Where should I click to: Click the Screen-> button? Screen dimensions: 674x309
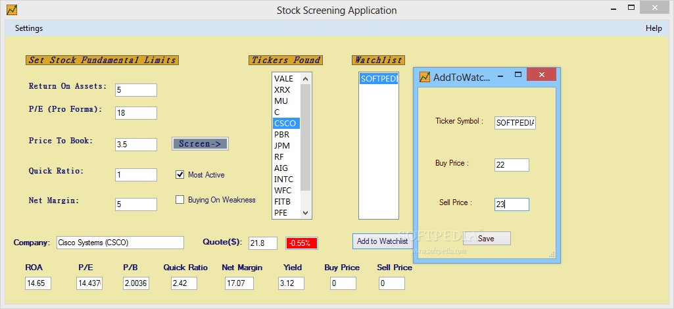(x=200, y=143)
